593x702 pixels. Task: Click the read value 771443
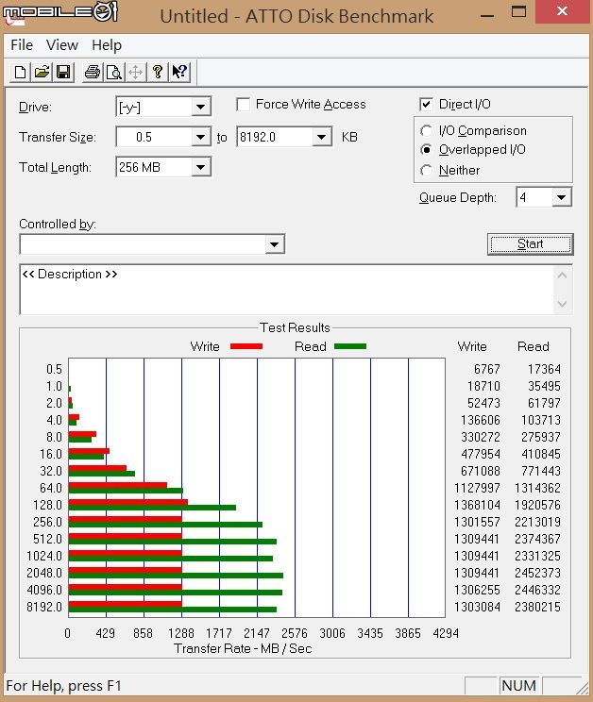pos(541,471)
